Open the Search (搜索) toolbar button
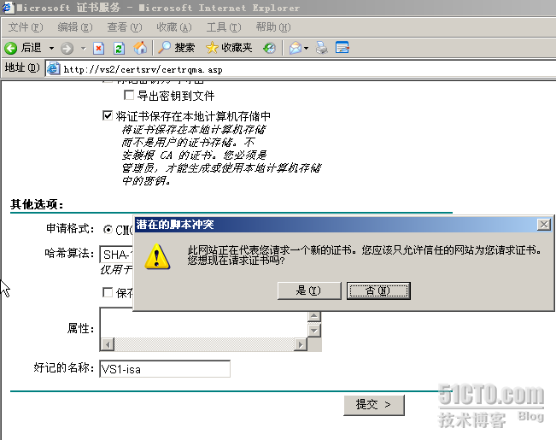The width and height of the screenshot is (556, 440). [x=176, y=48]
